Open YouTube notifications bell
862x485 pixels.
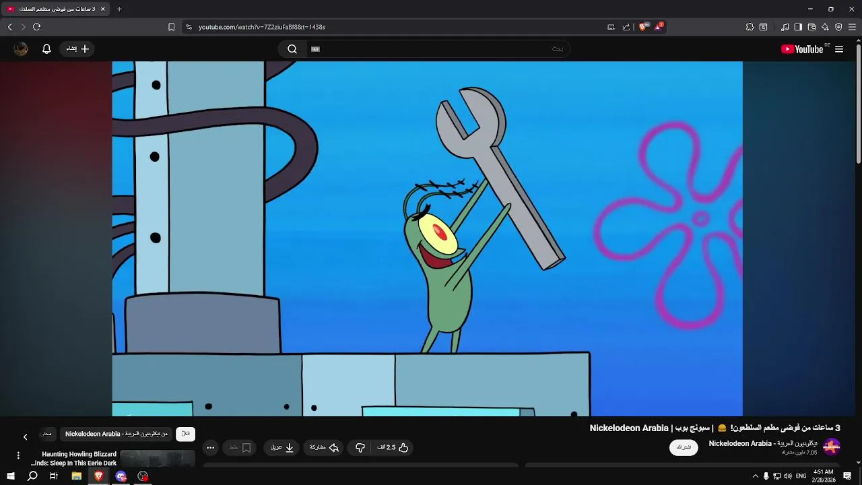[x=46, y=48]
